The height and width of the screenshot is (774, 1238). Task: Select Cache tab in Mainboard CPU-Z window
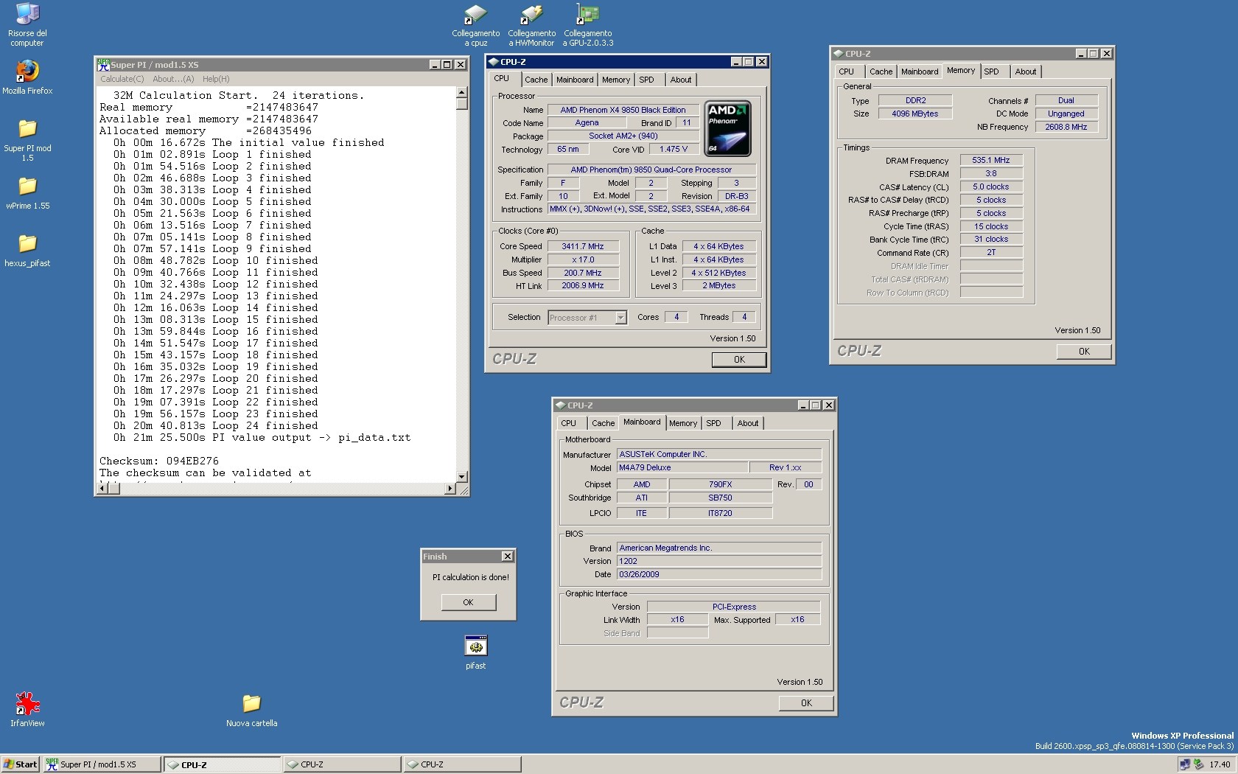pos(603,423)
